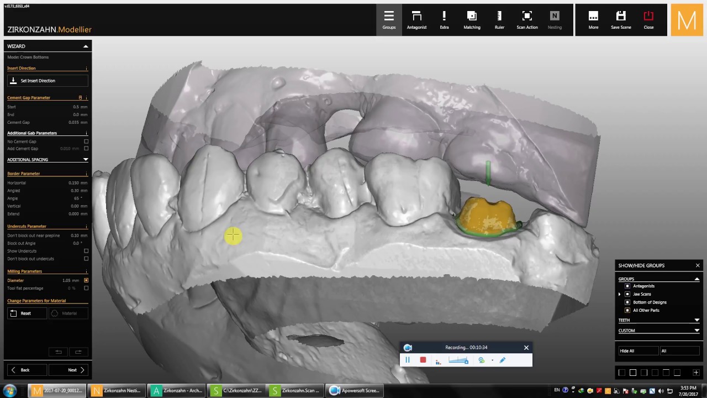Show Undercuts Parameter info icon

coord(86,227)
